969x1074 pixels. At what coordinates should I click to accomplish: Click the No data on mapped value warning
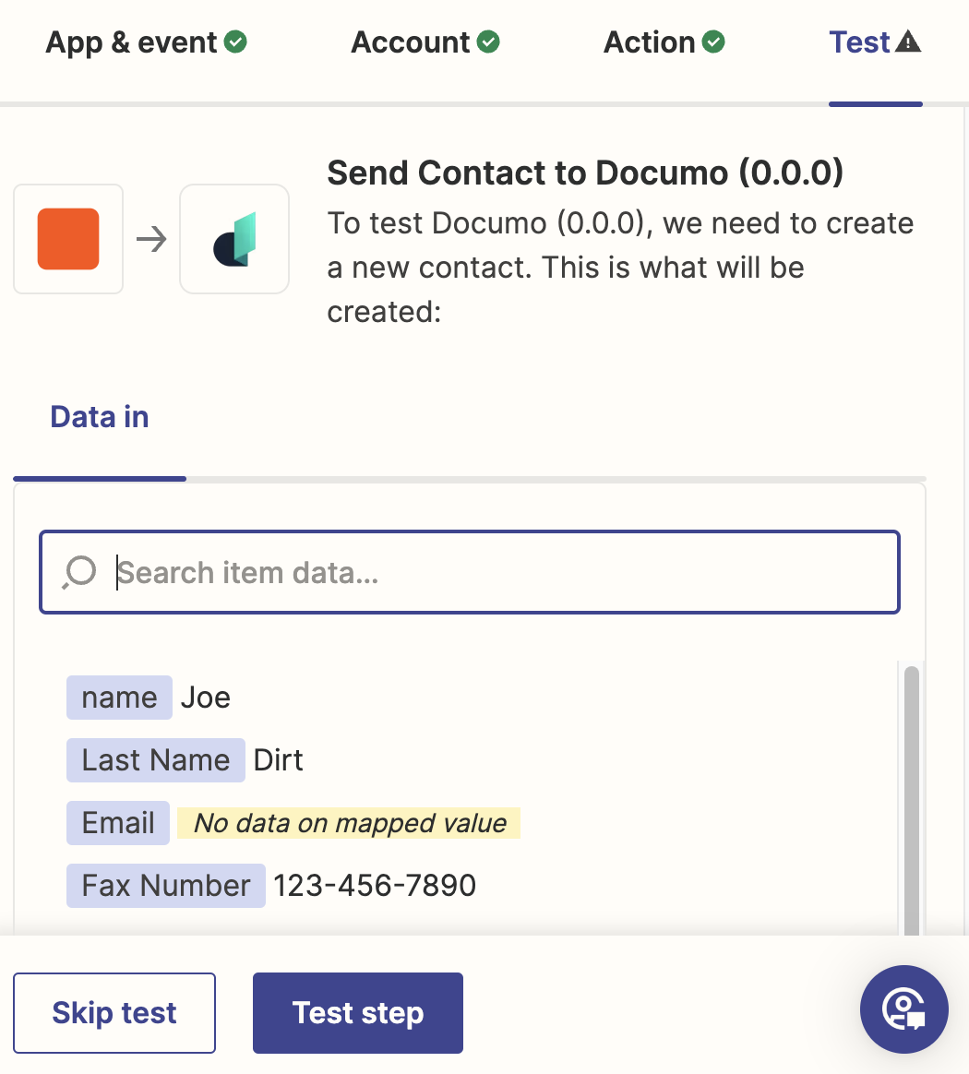tap(349, 823)
